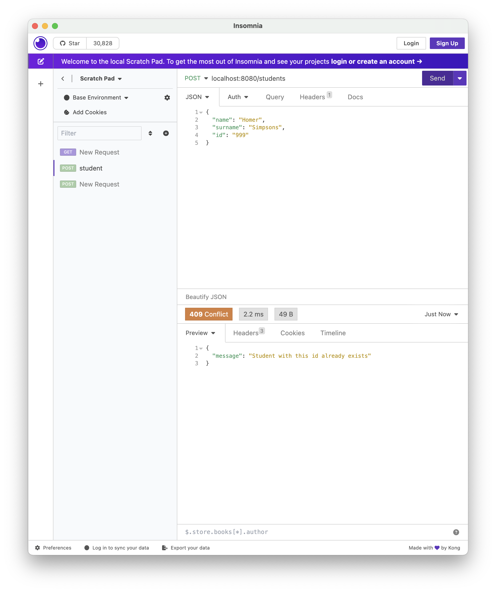The height and width of the screenshot is (592, 496).
Task: Click Export your data
Action: [x=186, y=548]
